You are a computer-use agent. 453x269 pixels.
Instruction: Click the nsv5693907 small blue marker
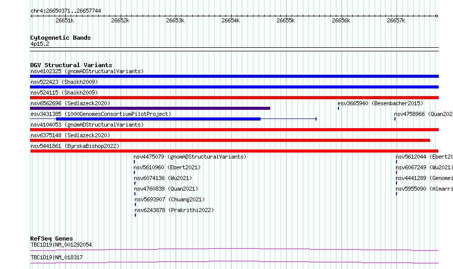coord(135,204)
